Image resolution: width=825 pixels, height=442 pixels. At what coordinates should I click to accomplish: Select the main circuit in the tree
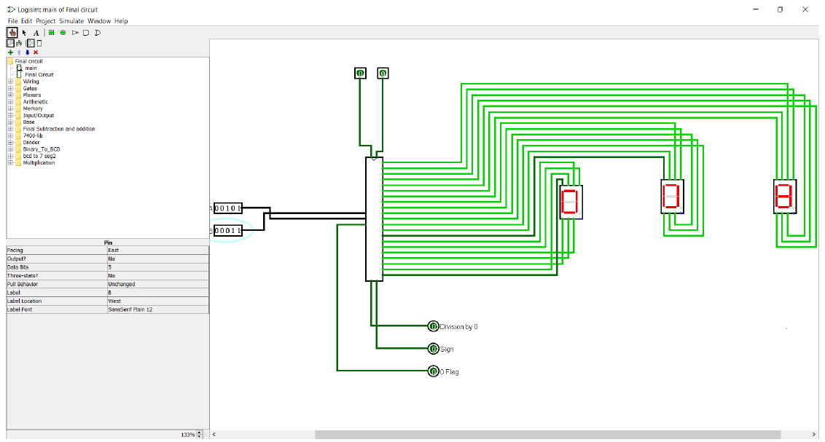coord(31,68)
